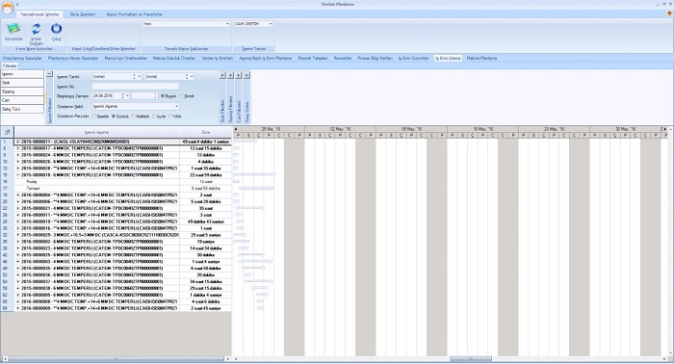The height and width of the screenshot is (364, 674).
Task: Expand the Satış Türleri panel button
Action: [246, 75]
